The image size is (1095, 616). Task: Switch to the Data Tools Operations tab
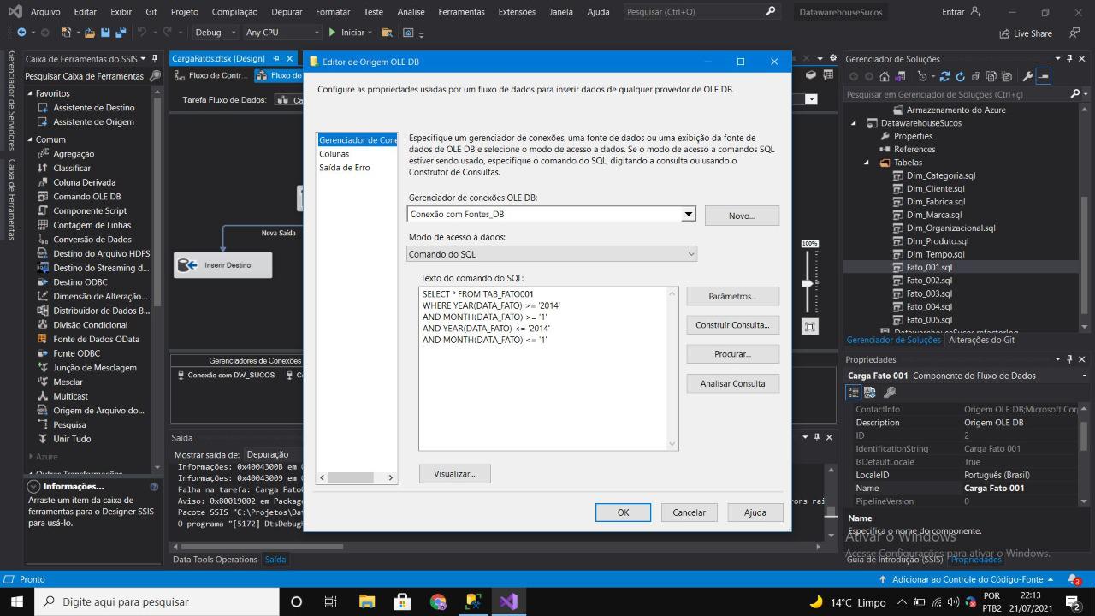215,559
